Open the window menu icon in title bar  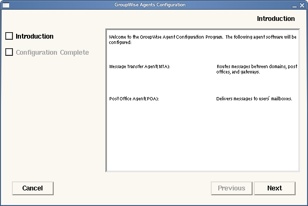click(x=6, y=5)
